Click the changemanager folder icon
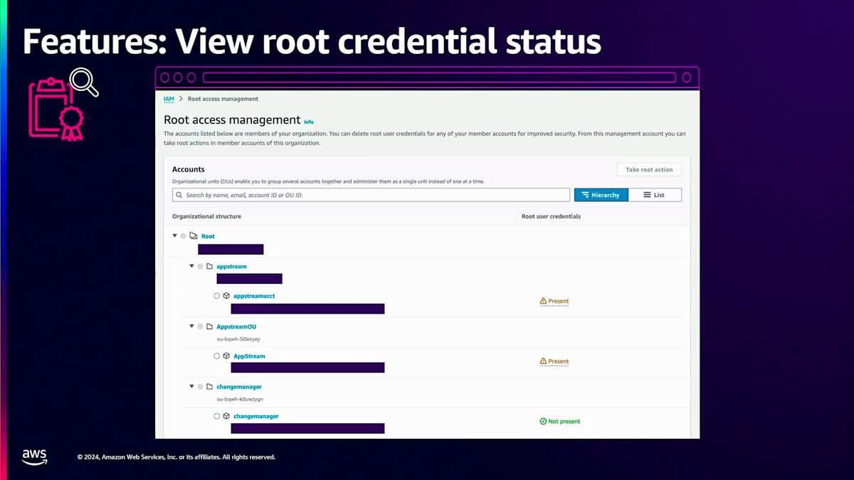The width and height of the screenshot is (854, 480). pos(210,386)
